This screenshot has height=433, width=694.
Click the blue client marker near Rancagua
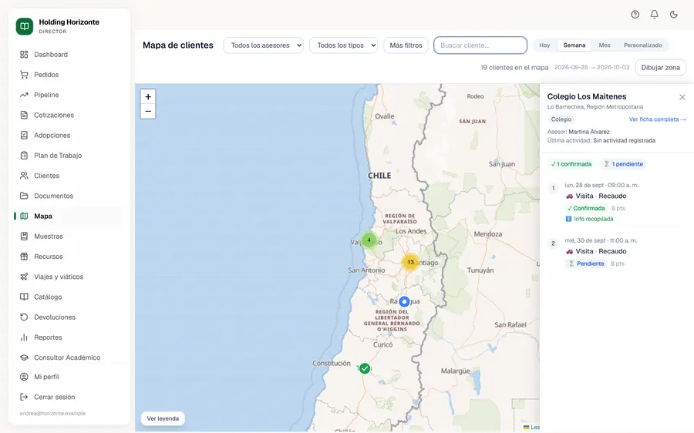click(404, 302)
